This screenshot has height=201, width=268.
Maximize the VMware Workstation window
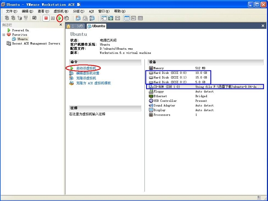pyautogui.click(x=257, y=5)
